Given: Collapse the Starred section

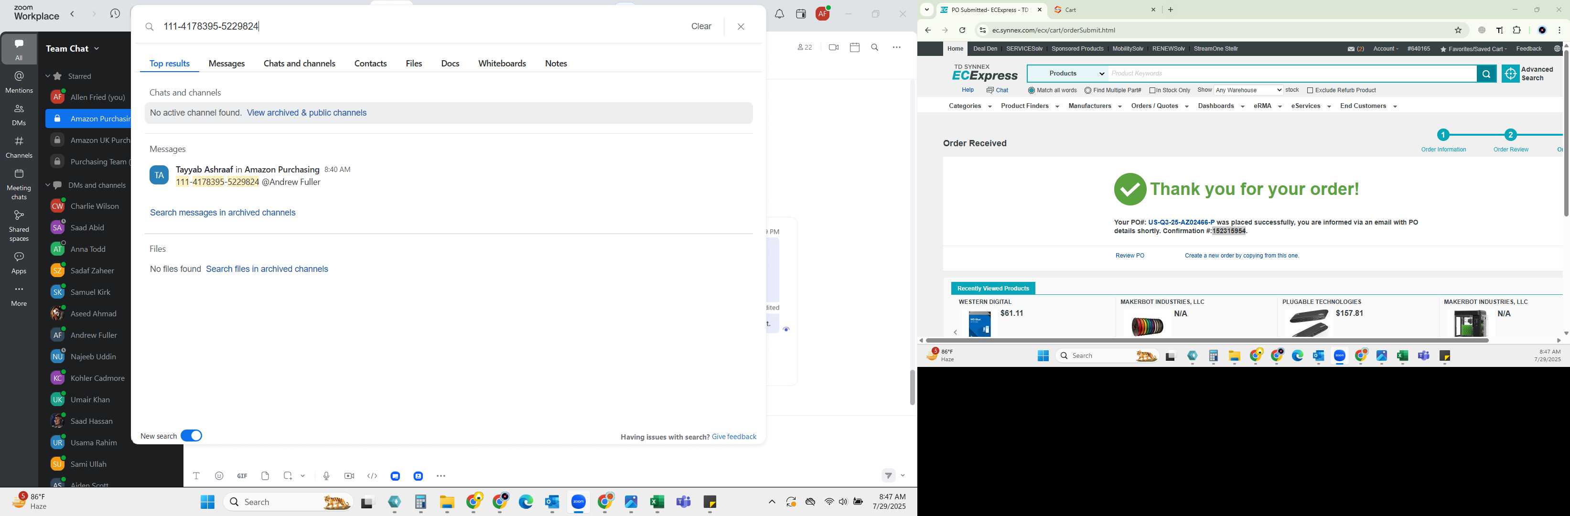Looking at the screenshot, I should click(x=47, y=76).
